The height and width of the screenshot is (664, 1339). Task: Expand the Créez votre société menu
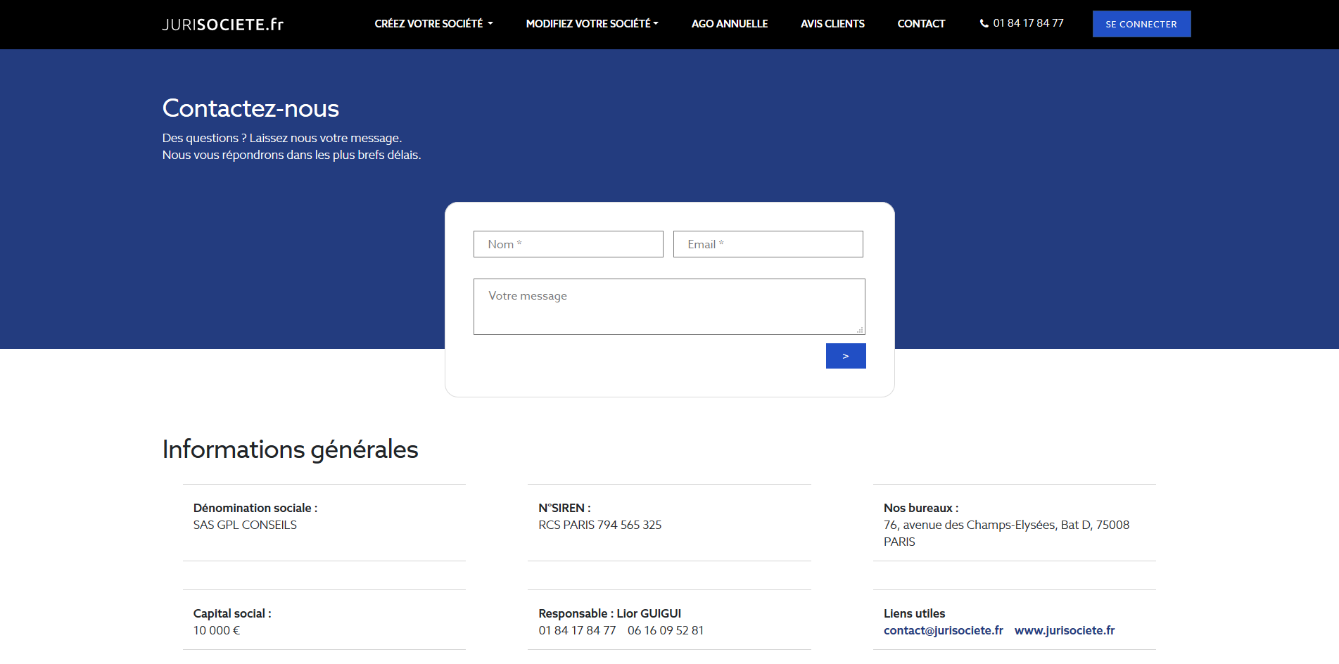tap(433, 24)
